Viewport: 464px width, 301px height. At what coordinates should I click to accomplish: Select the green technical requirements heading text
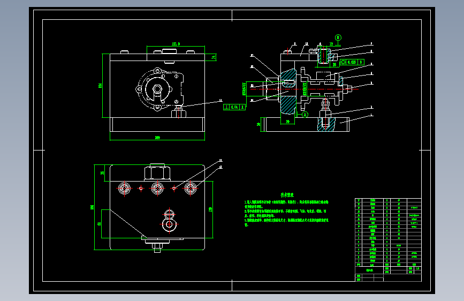(x=287, y=195)
